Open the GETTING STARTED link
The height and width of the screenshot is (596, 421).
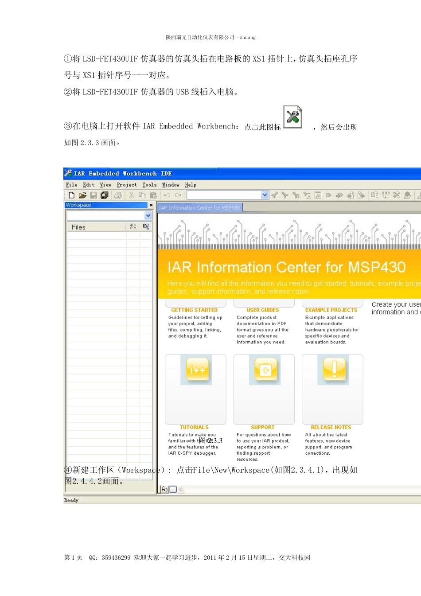click(x=194, y=310)
